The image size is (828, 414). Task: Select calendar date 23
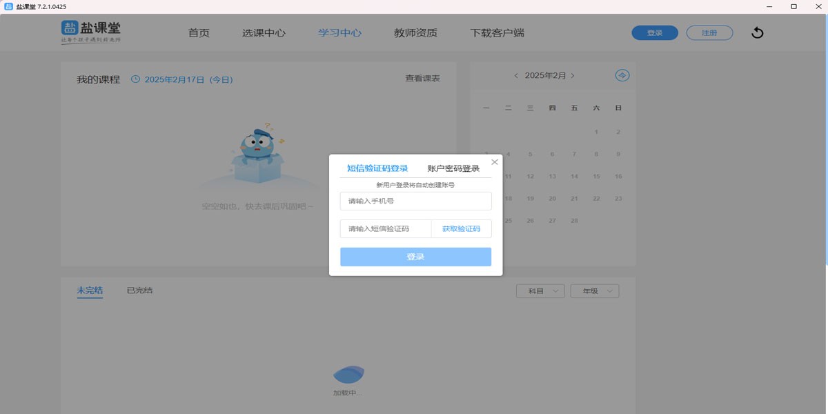[x=618, y=198]
